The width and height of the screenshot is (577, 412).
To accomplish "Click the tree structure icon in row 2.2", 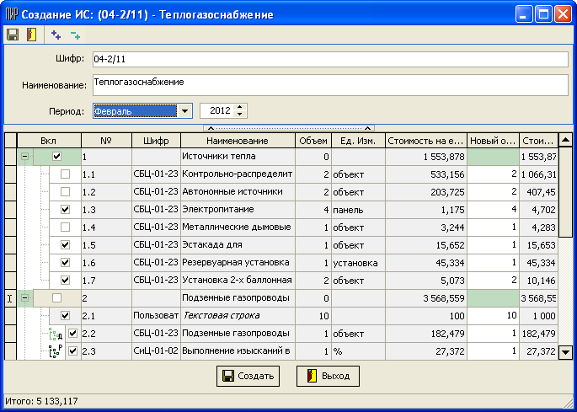I will click(x=56, y=334).
